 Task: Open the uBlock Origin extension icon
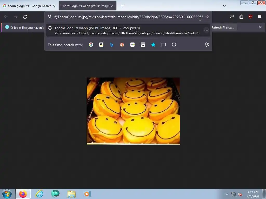tap(250, 16)
